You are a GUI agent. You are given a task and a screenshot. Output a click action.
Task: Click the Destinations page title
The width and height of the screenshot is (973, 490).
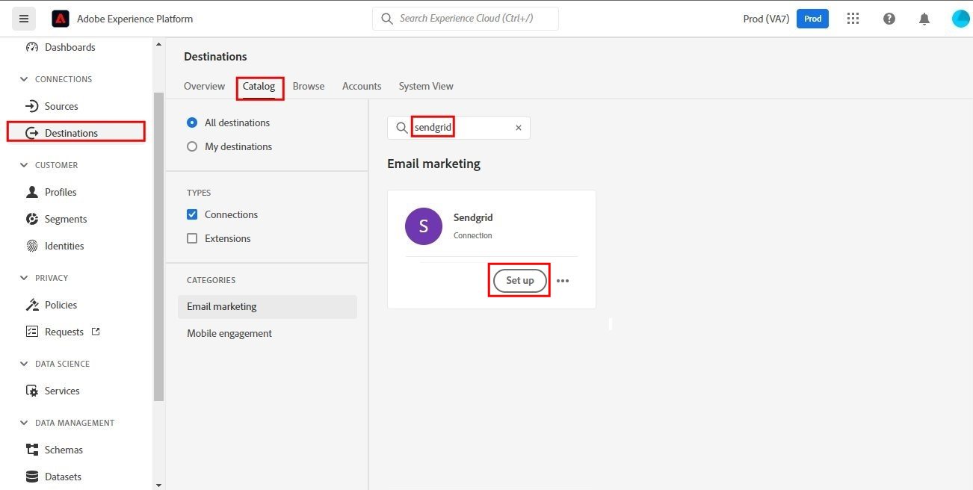pos(215,57)
